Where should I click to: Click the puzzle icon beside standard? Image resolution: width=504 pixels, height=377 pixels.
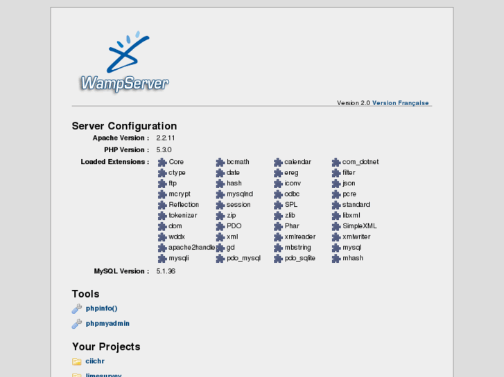[336, 205]
